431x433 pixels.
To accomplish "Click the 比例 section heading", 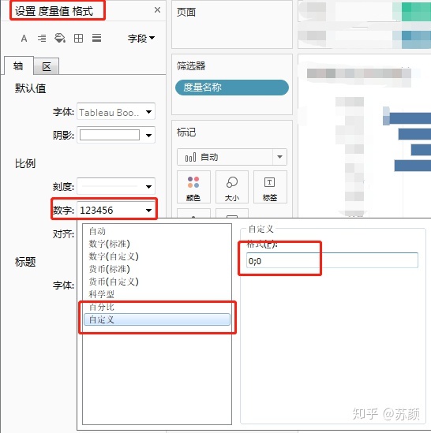I will (x=25, y=163).
